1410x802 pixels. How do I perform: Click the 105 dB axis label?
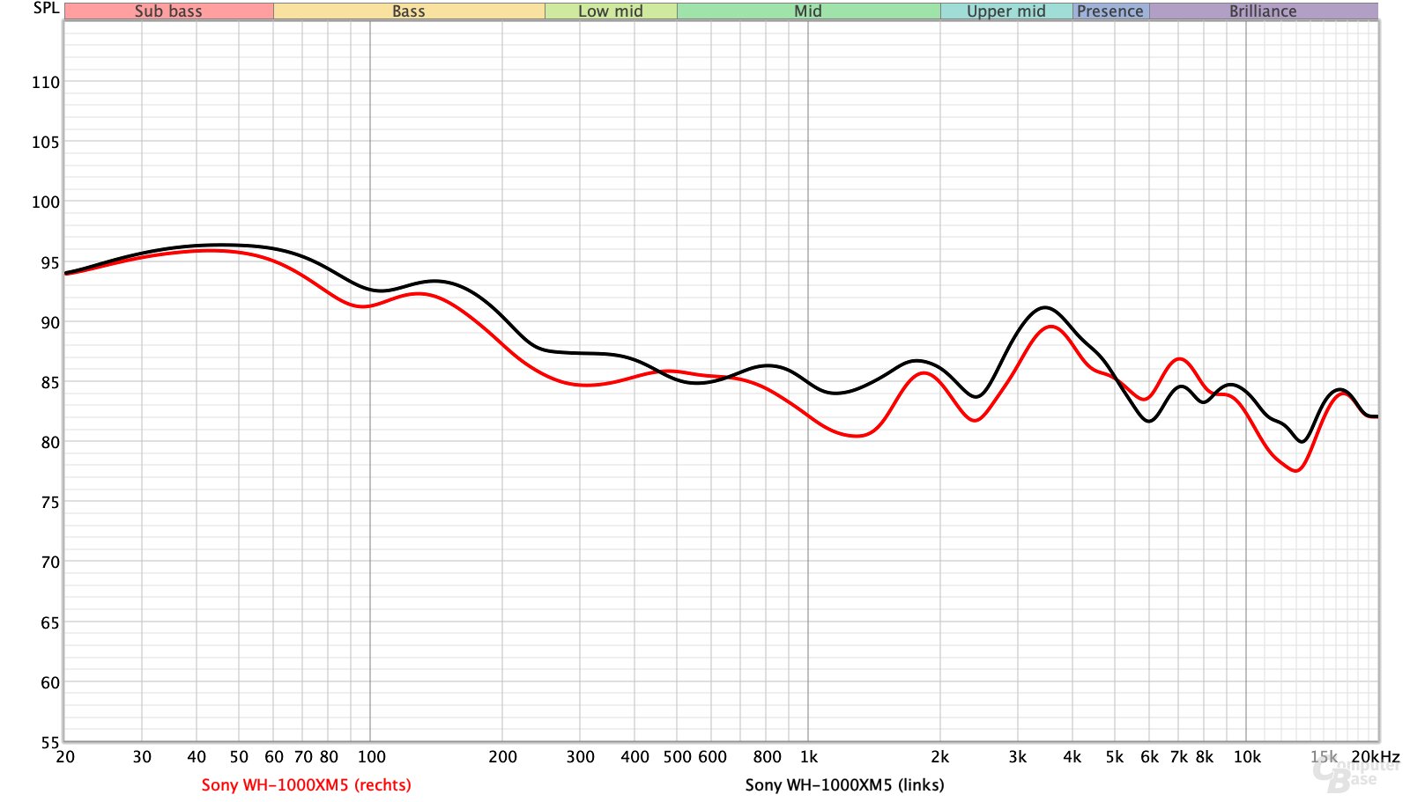[x=46, y=142]
